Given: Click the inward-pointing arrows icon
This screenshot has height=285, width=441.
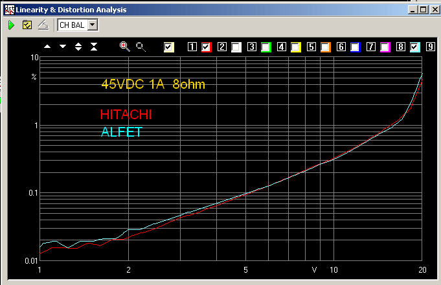Looking at the screenshot, I should pyautogui.click(x=94, y=47).
